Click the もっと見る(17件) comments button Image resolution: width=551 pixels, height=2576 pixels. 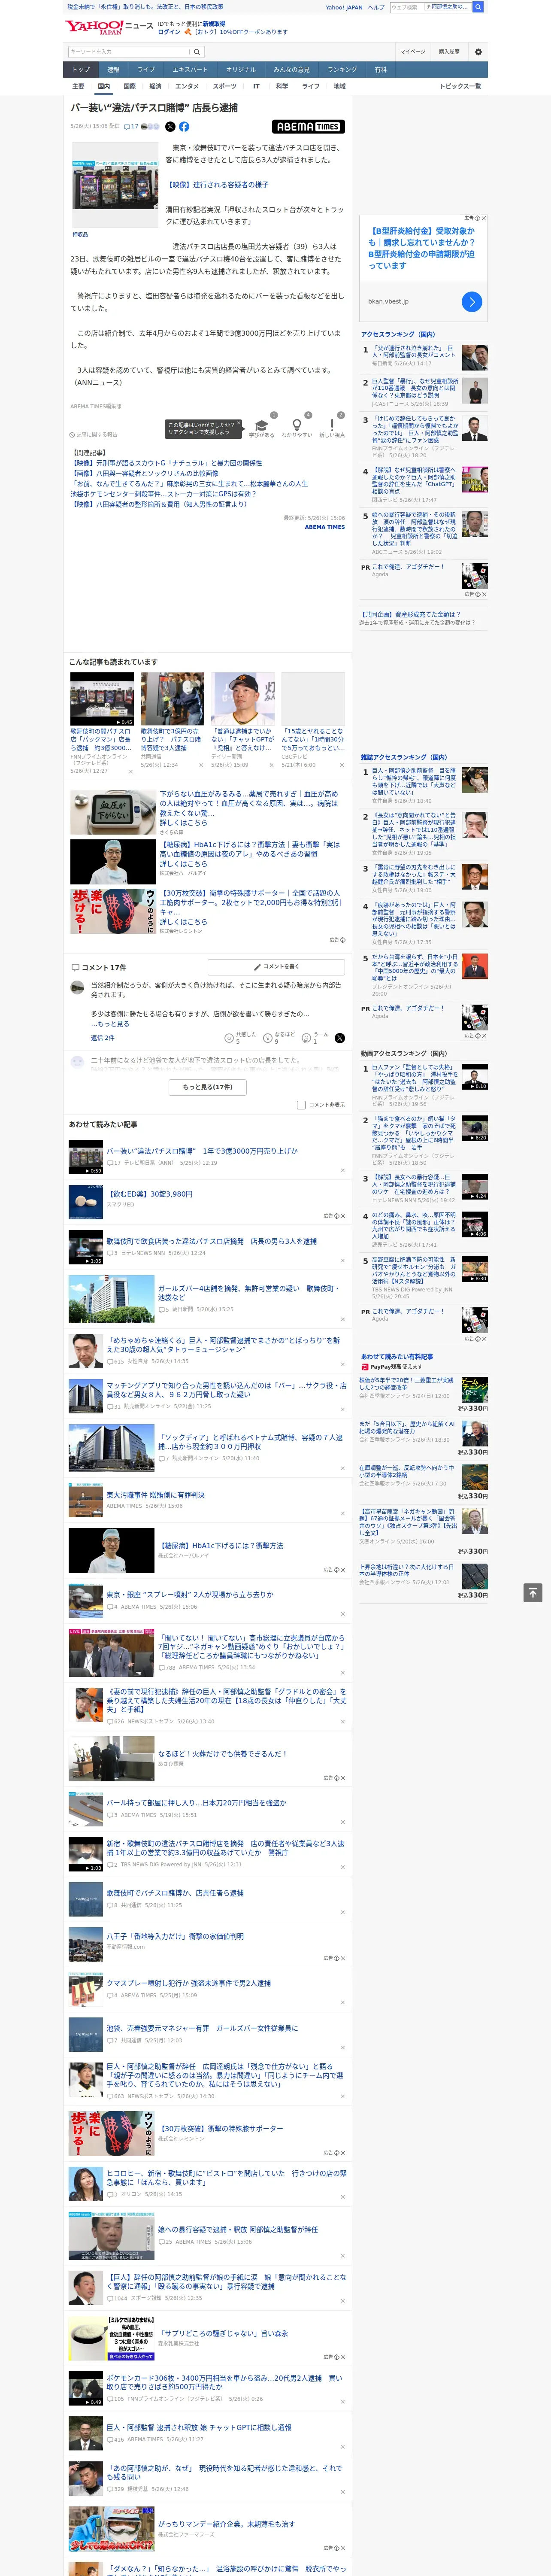(208, 1087)
